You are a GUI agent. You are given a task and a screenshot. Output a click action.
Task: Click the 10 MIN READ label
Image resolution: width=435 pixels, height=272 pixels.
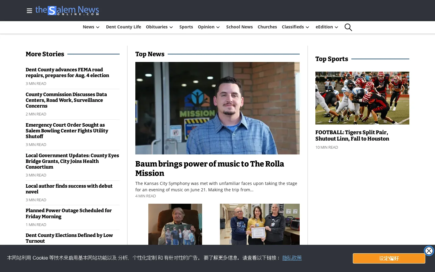327,147
